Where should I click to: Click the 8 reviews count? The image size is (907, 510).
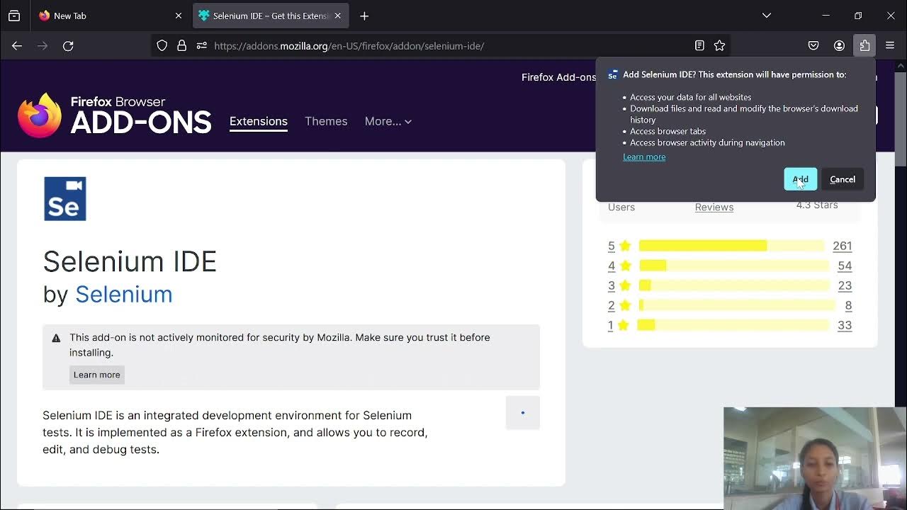coord(848,305)
